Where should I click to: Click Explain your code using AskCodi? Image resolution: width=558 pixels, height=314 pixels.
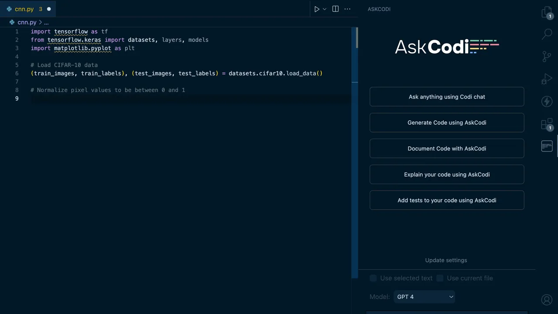click(447, 174)
